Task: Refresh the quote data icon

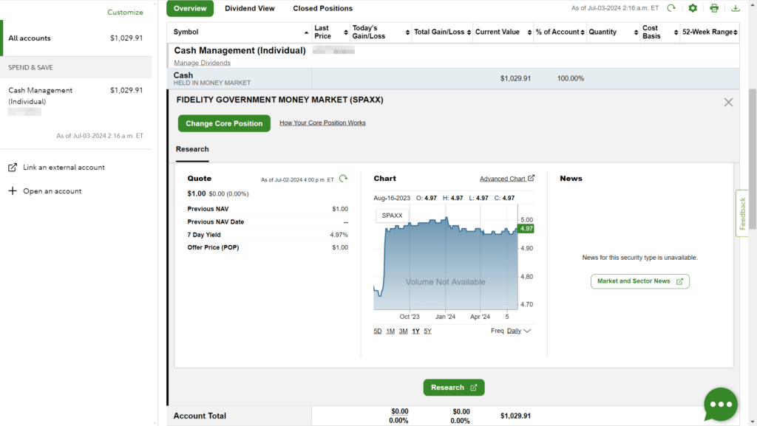Action: pos(343,179)
